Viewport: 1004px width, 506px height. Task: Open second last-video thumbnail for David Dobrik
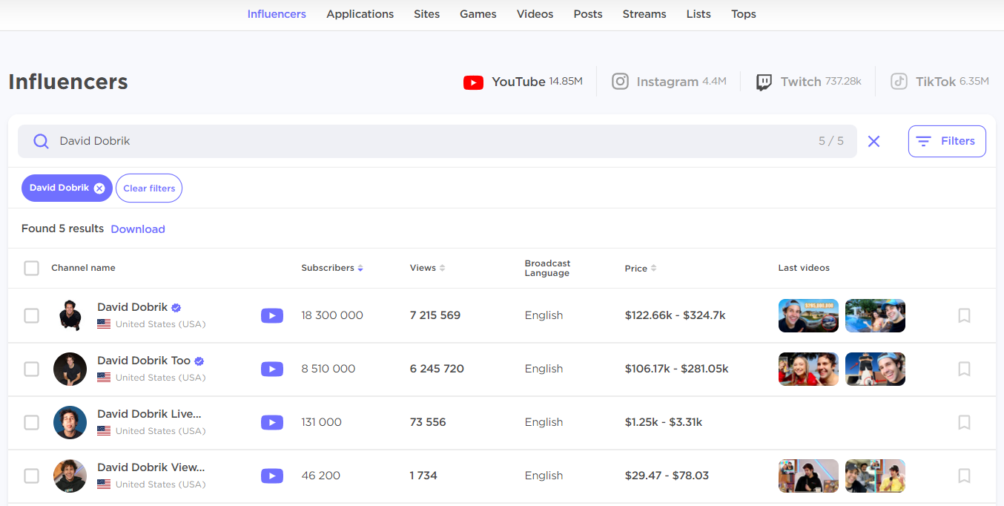point(875,315)
